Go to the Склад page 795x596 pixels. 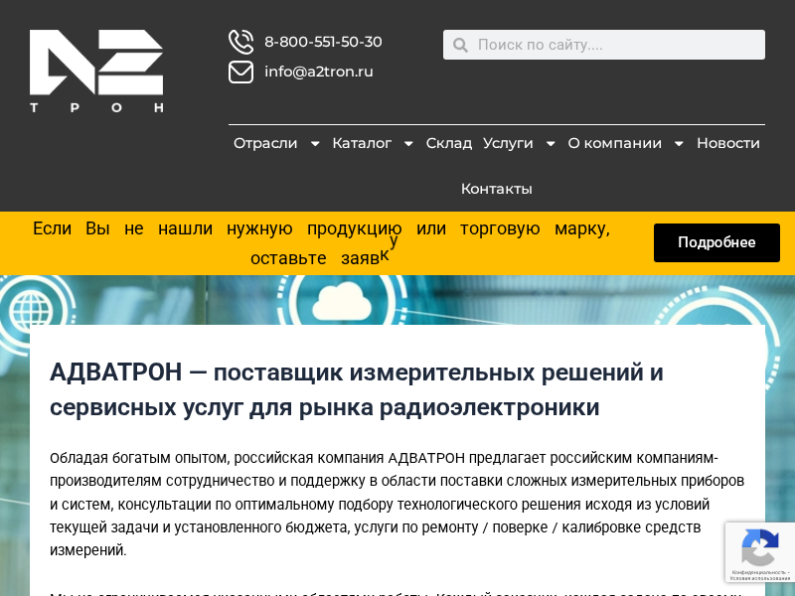click(x=449, y=143)
